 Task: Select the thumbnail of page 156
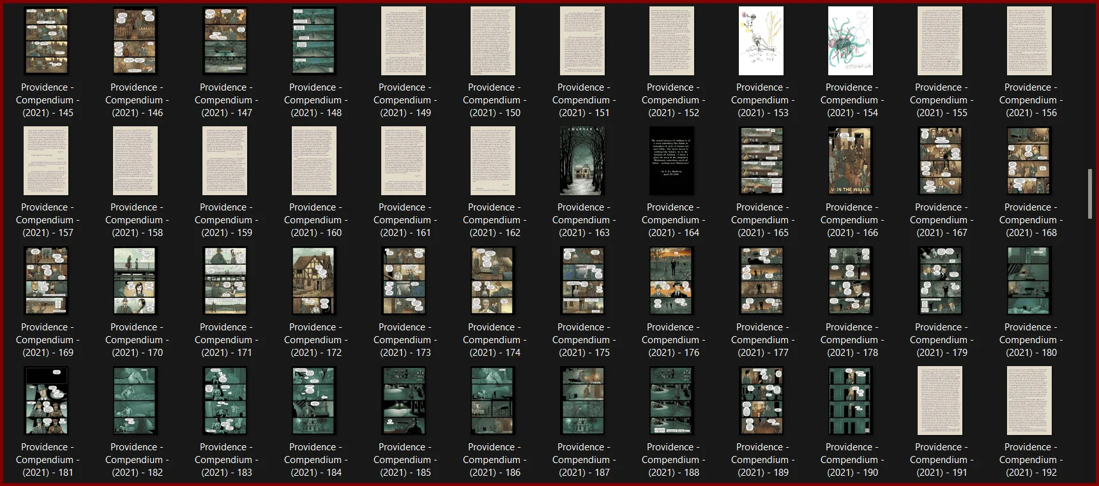point(1029,41)
